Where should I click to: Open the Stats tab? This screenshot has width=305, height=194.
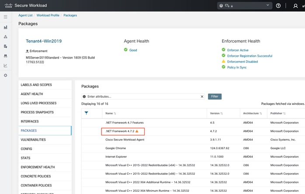[45, 158]
